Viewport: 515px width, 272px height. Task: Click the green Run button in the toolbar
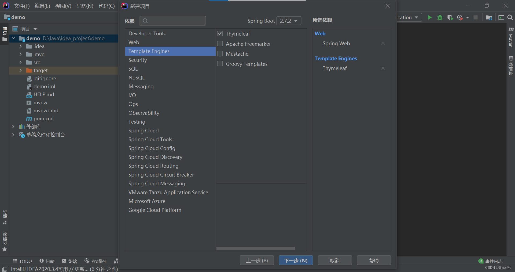click(429, 17)
